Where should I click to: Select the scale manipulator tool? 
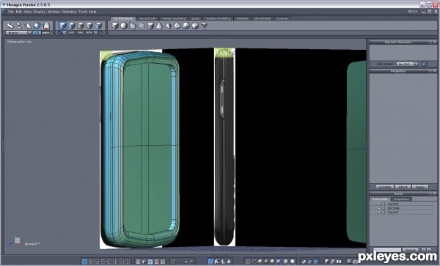point(28,26)
